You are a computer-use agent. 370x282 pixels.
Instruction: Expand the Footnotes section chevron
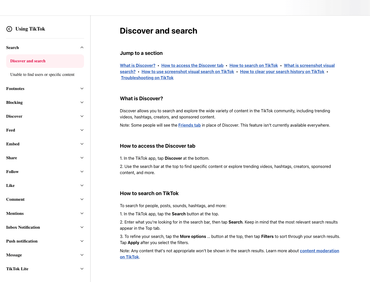[x=82, y=88]
